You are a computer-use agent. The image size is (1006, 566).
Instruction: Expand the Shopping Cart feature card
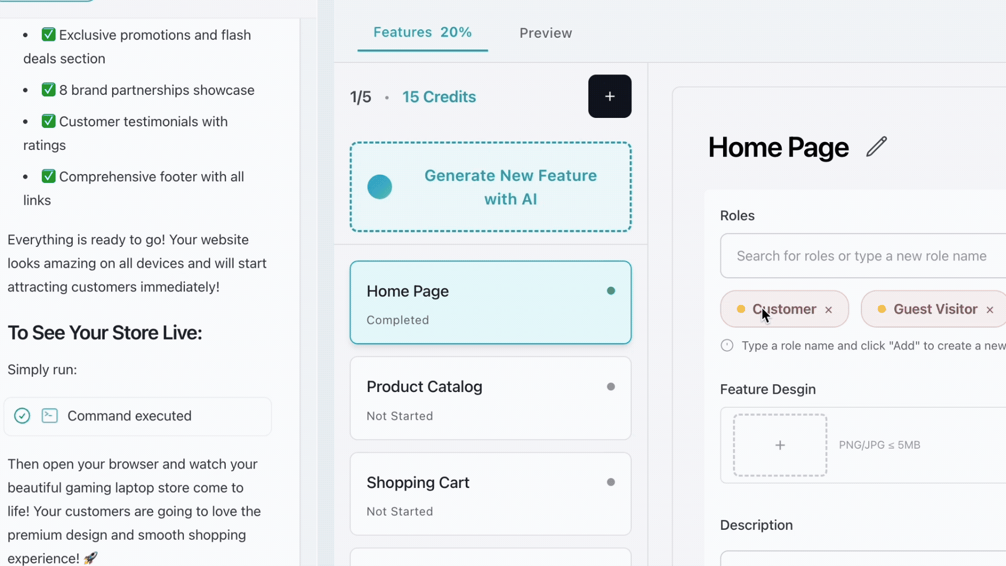coord(490,494)
